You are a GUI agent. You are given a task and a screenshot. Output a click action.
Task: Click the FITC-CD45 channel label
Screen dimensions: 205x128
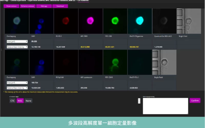click(x=109, y=77)
